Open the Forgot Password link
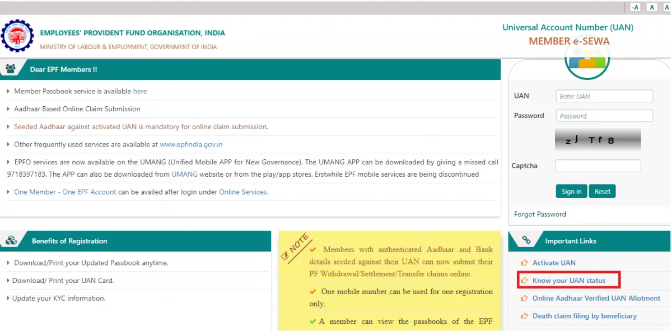Image resolution: width=672 pixels, height=331 pixels. pyautogui.click(x=539, y=214)
